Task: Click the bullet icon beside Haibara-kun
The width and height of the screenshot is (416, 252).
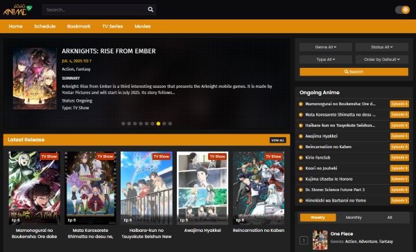Action: tap(301, 125)
